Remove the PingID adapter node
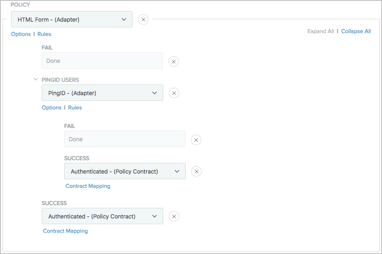 [x=174, y=93]
